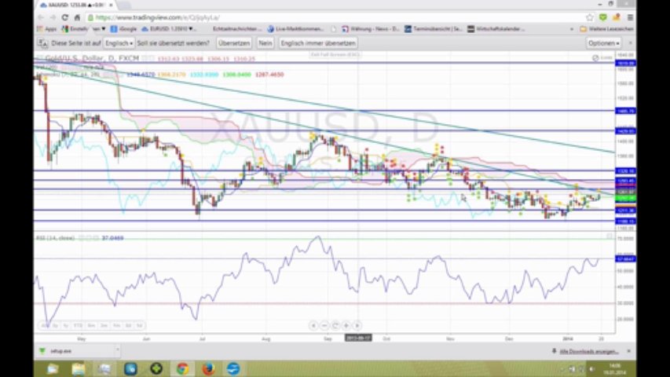Viewport: 670px width, 377px height.
Task: Click 'Englisch immer übersetzen' button
Action: point(318,43)
